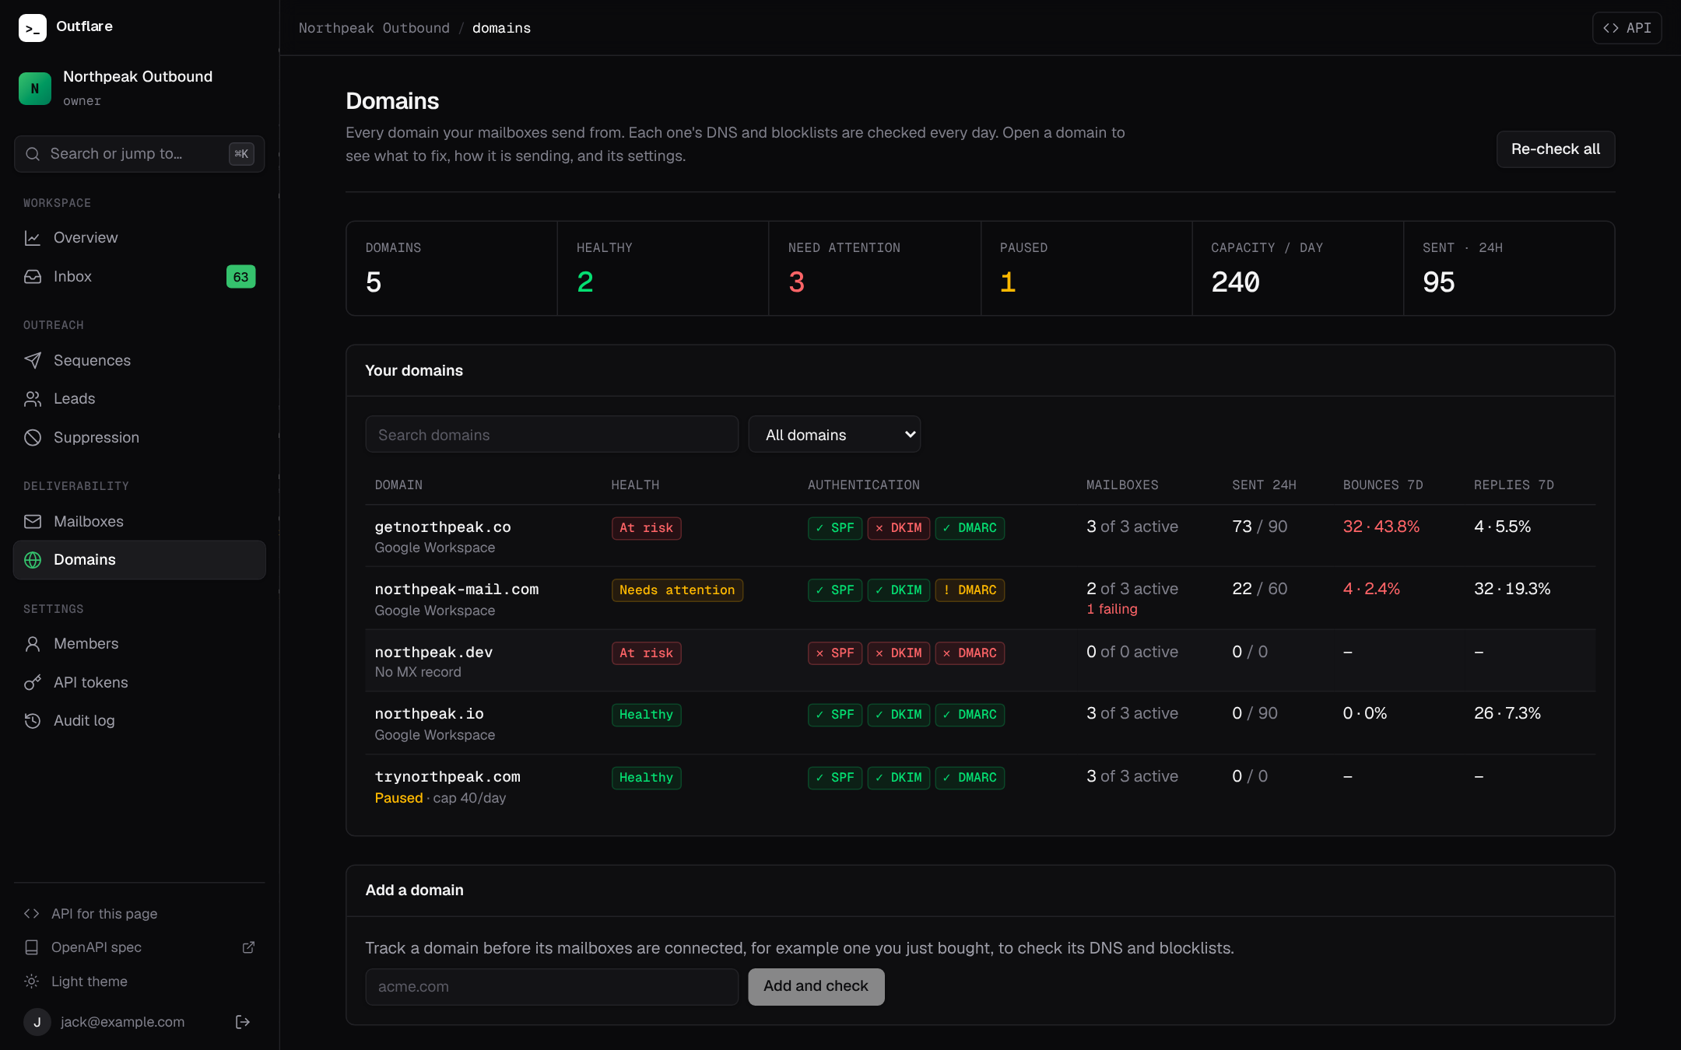1681x1050 pixels.
Task: Open Overview via its chart icon
Action: click(33, 238)
